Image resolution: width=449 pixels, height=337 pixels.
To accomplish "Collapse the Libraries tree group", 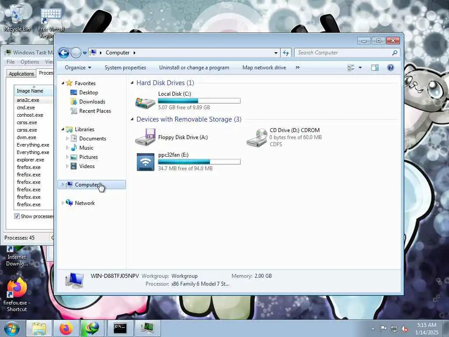I will (x=63, y=129).
